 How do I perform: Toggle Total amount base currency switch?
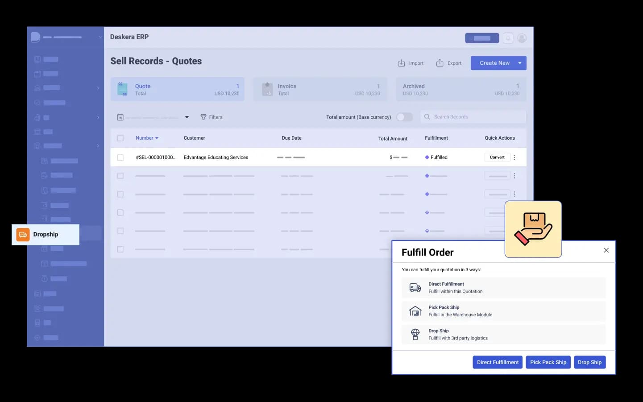coord(404,117)
